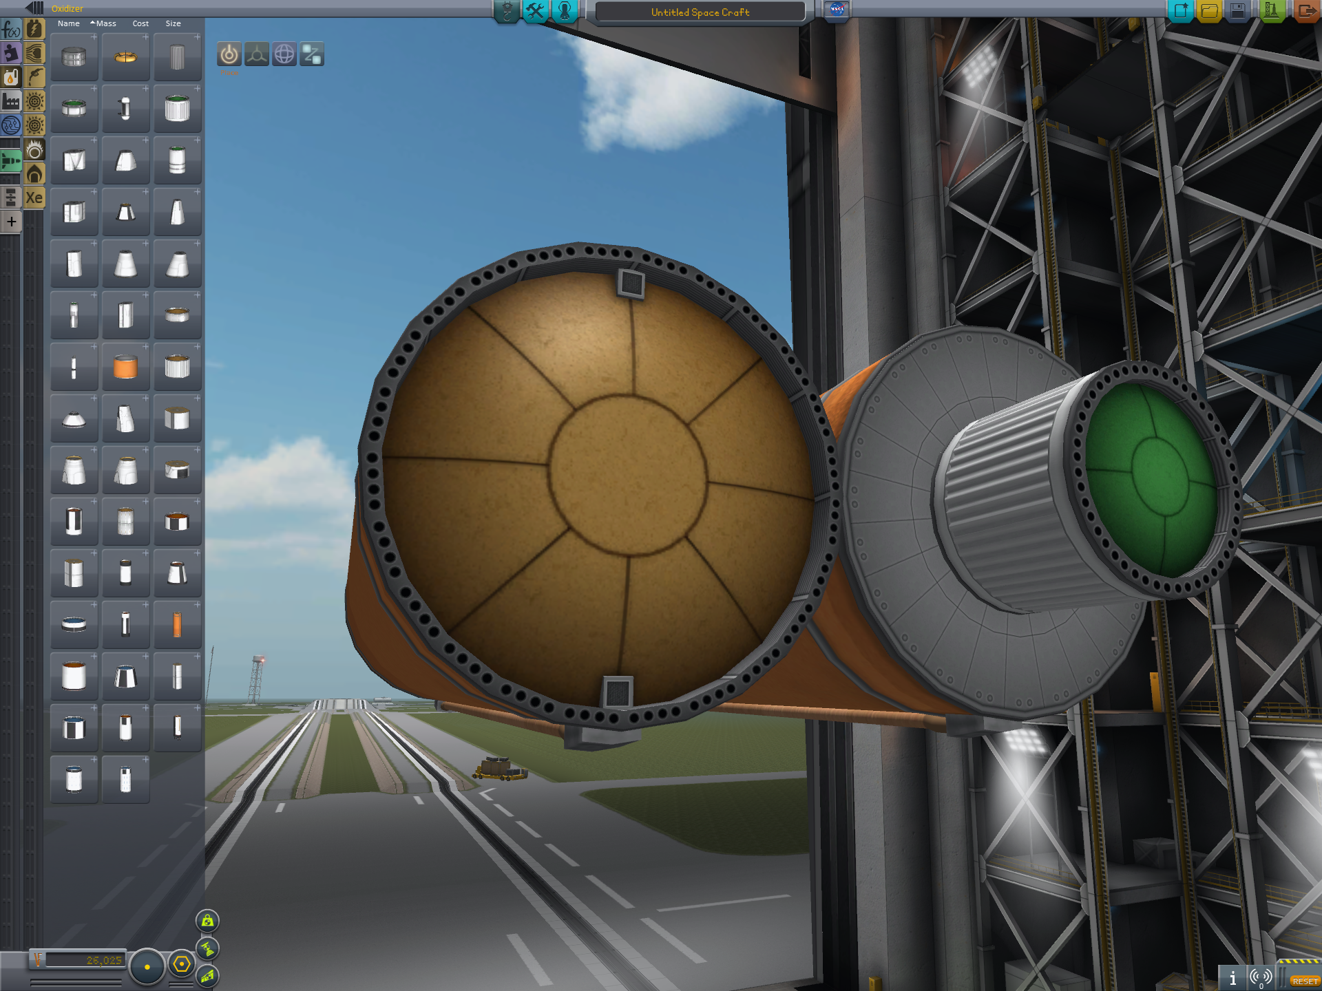Add orange torus part via plus
Image resolution: width=1322 pixels, height=991 pixels.
click(x=145, y=37)
